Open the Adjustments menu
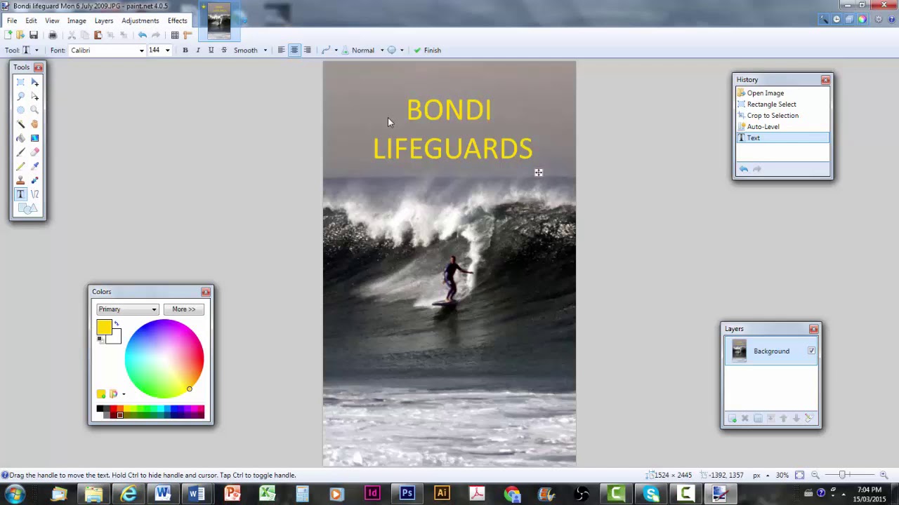This screenshot has height=505, width=899. 140,21
